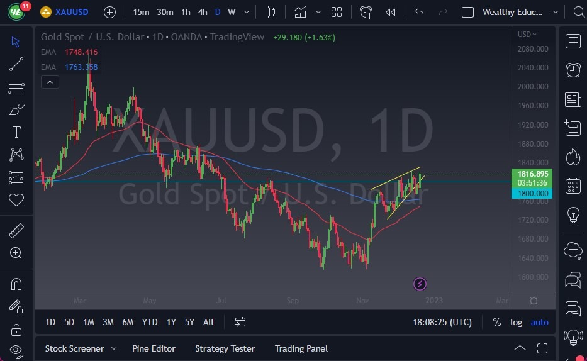Select the Text annotation tool
Image resolution: width=587 pixels, height=361 pixels.
pyautogui.click(x=16, y=132)
